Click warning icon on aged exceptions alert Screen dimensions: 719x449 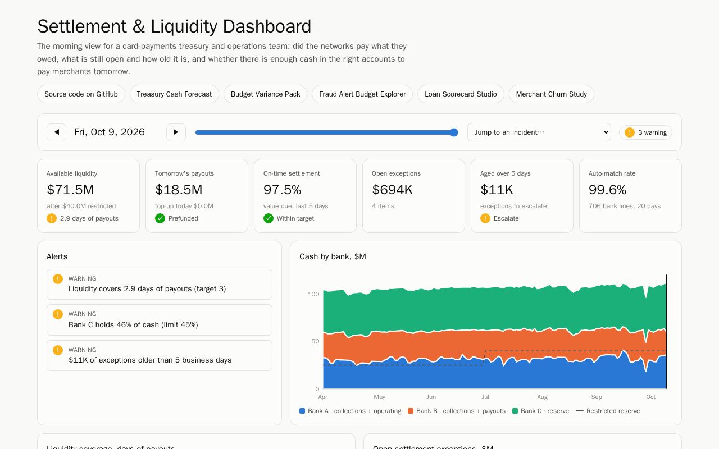(x=58, y=350)
